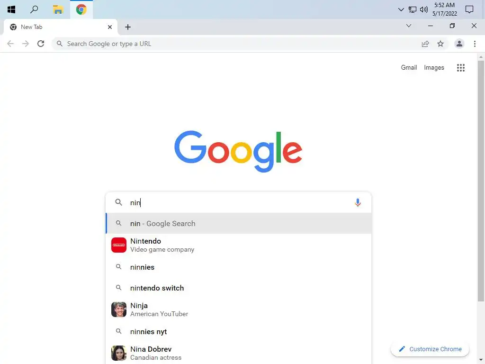485x364 pixels.
Task: Close the New Tab tab
Action: point(110,27)
